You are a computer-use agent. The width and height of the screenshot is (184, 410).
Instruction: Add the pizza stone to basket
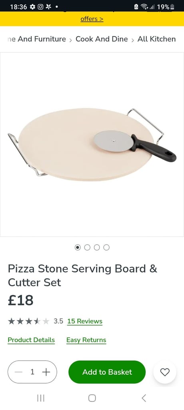pos(107,372)
